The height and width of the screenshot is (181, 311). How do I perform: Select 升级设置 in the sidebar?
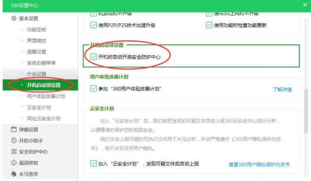point(37,74)
